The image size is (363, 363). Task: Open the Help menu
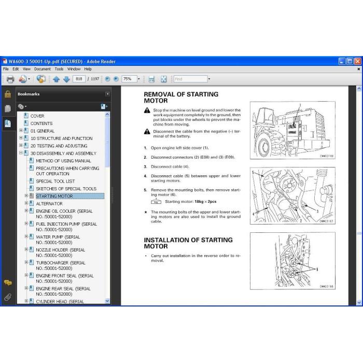click(x=88, y=69)
